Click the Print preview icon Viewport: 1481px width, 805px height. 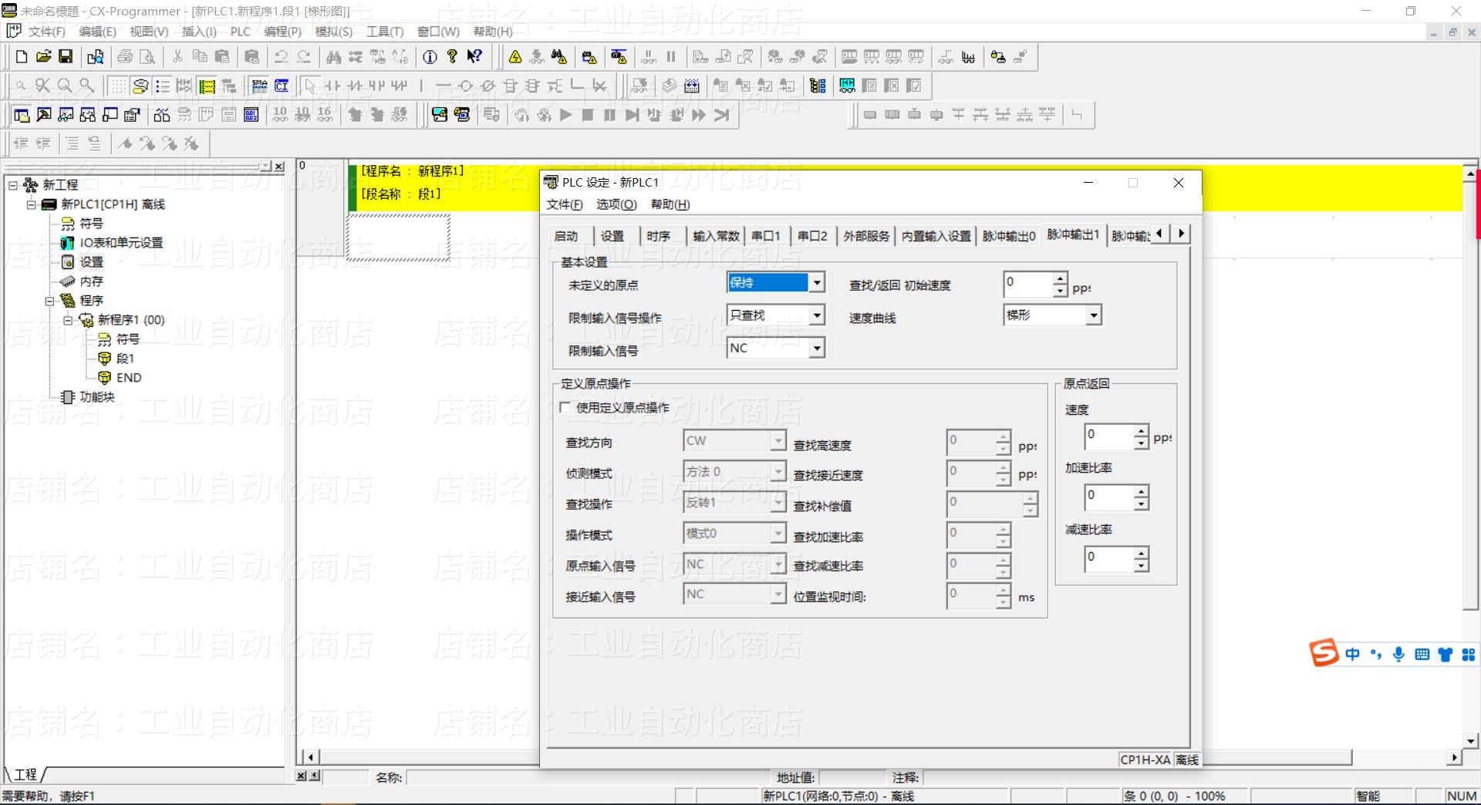tap(147, 57)
